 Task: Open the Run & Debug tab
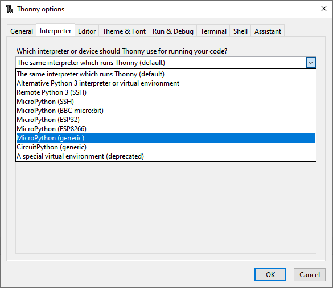coord(173,31)
